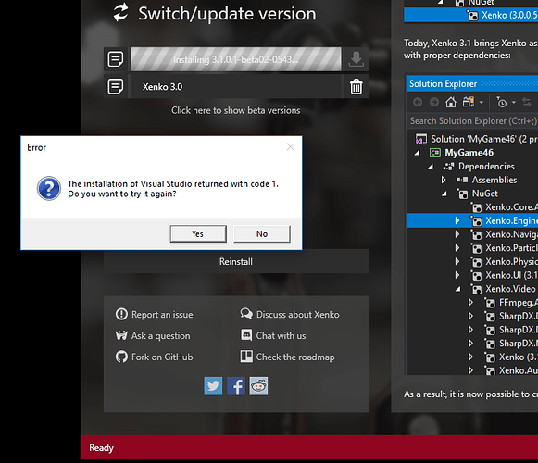
Task: Click the blue question mark icon
Action: tap(49, 188)
